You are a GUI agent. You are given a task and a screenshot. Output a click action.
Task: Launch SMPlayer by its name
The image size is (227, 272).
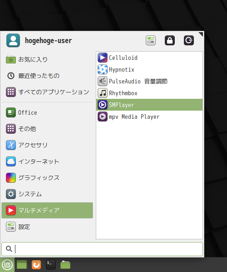click(x=121, y=105)
